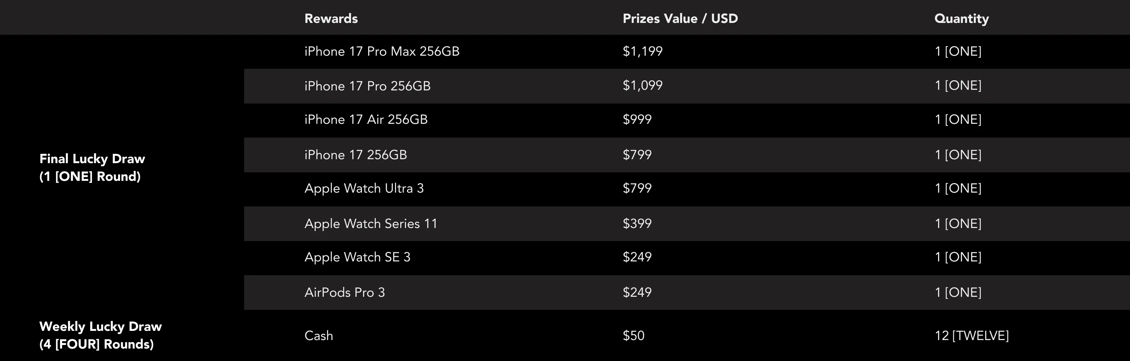Click the Cash reward entry
This screenshot has height=361, width=1130.
[x=319, y=335]
